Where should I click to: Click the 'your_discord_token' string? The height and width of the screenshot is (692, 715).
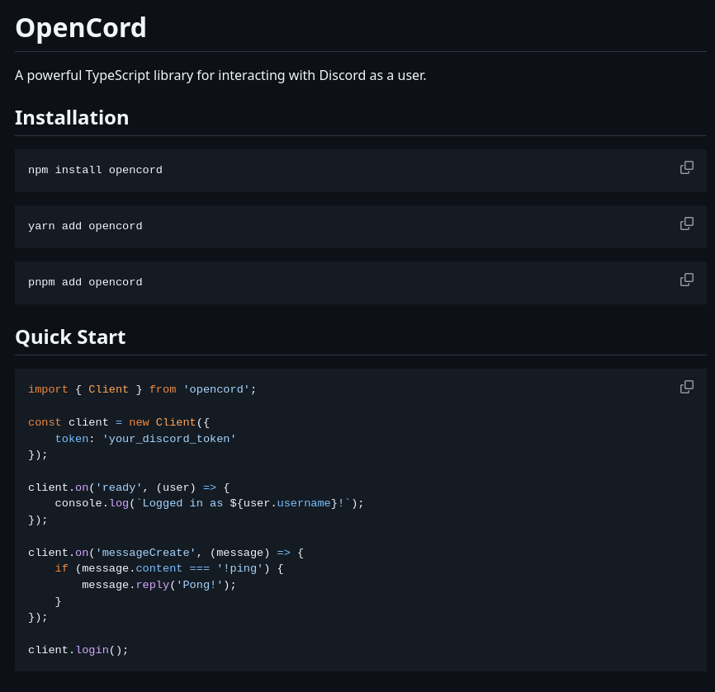pos(169,439)
